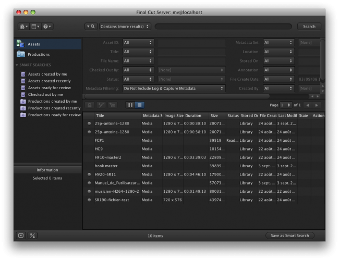Open the Status 'All' dropdown
The image size is (339, 260).
coord(138,79)
